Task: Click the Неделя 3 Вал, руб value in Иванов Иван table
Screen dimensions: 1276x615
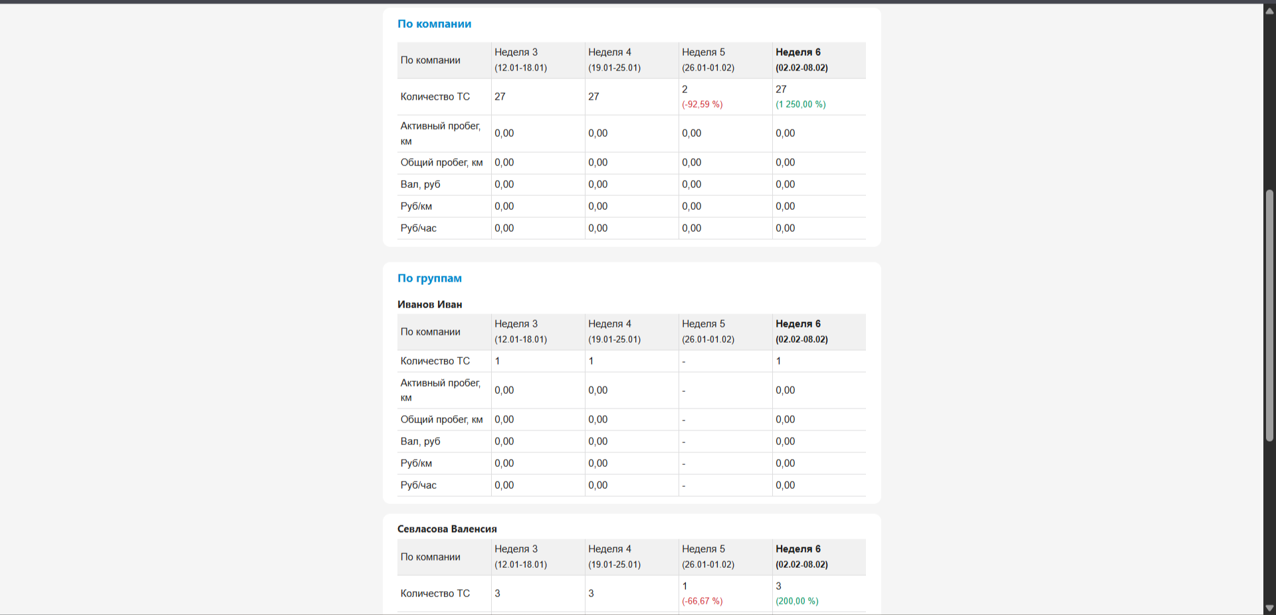Action: pyautogui.click(x=504, y=442)
